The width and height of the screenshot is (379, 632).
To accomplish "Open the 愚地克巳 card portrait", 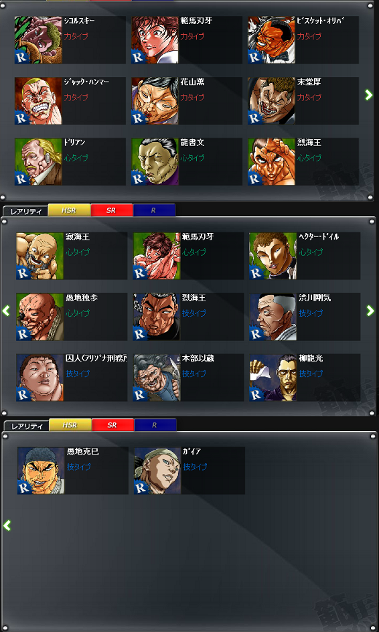I will point(41,471).
